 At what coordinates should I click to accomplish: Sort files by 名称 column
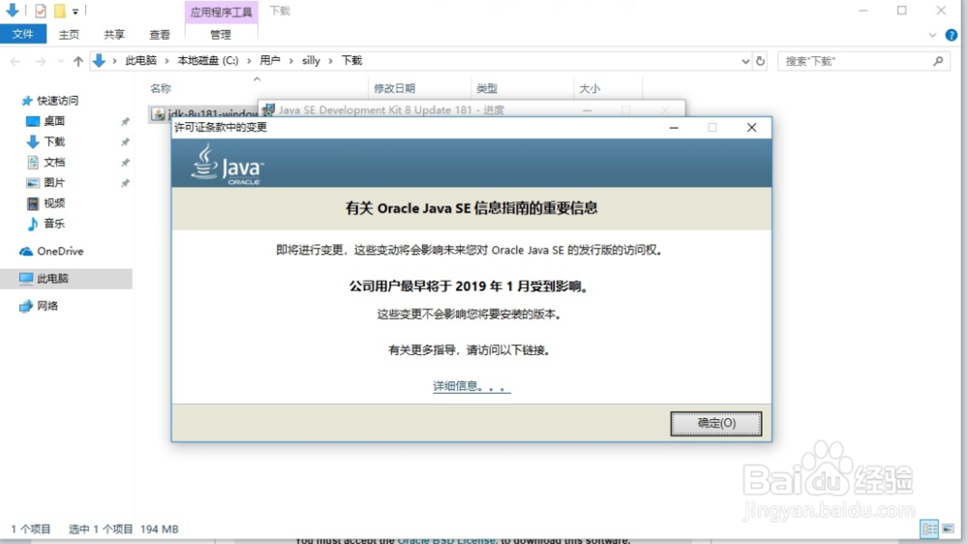[x=161, y=88]
